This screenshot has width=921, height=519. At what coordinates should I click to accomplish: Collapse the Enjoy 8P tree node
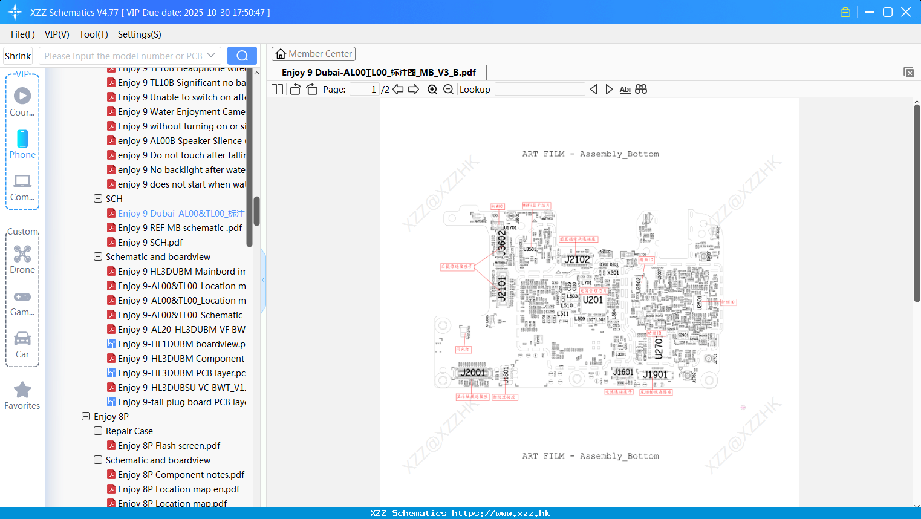coord(86,416)
